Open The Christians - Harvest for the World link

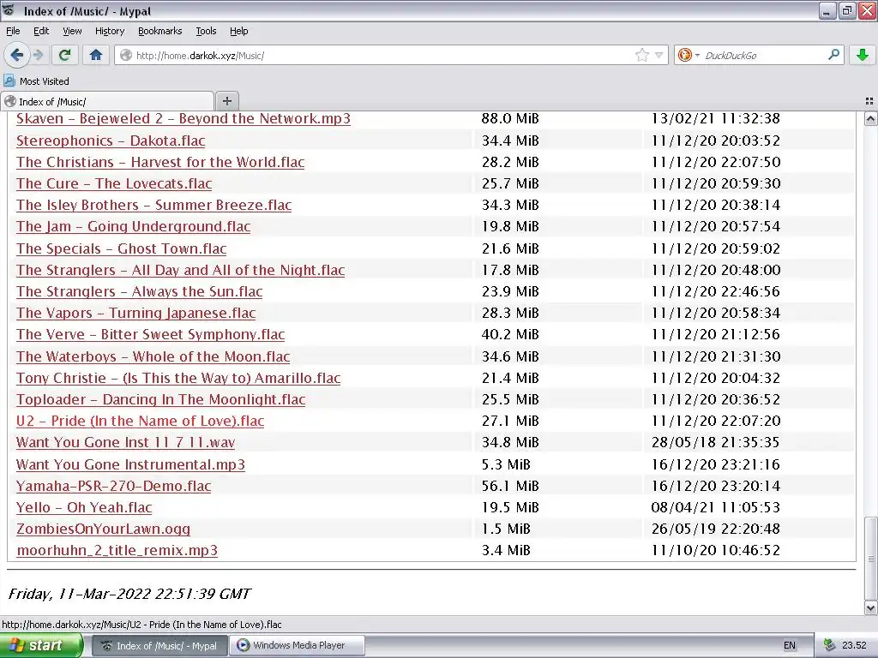pos(160,162)
